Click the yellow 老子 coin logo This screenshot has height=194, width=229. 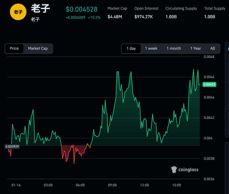(18, 12)
